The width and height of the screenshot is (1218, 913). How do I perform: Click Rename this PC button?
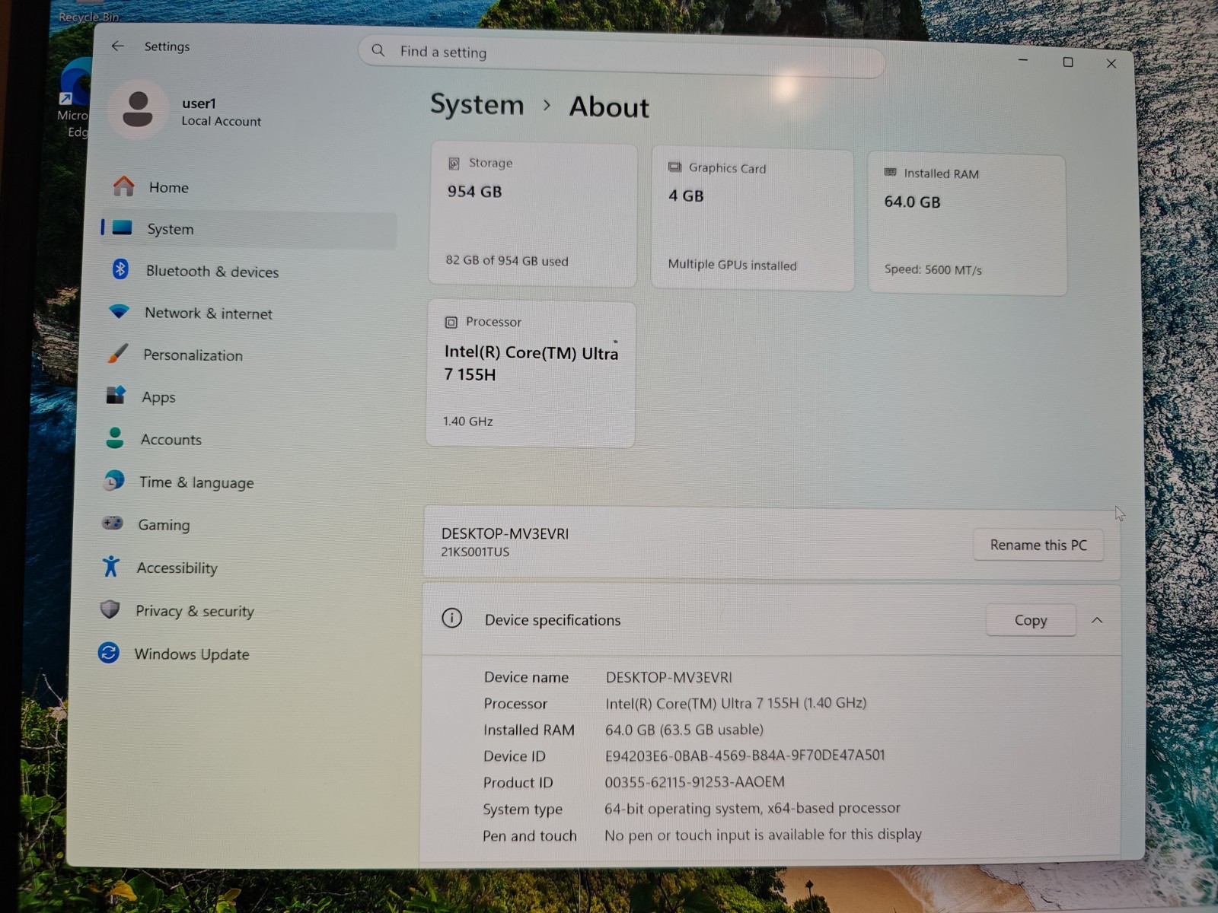coord(1038,545)
